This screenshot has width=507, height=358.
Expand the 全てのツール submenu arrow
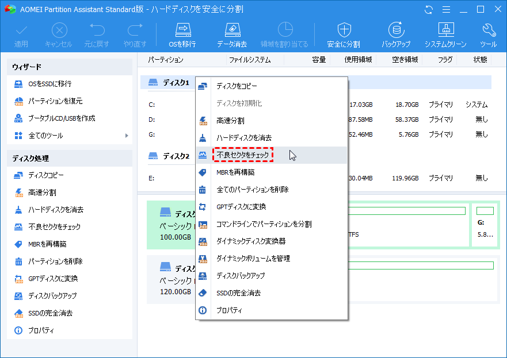coord(127,136)
